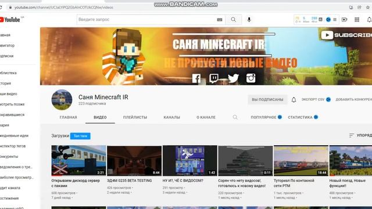The width and height of the screenshot is (372, 209).
Task: Open the КАНАЛЫ tab
Action: 172,117
